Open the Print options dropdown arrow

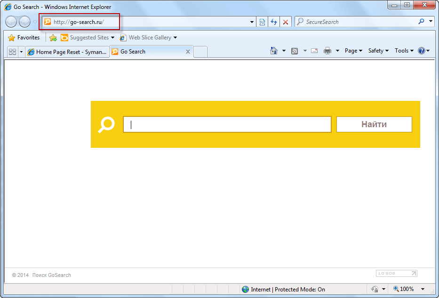tap(337, 51)
